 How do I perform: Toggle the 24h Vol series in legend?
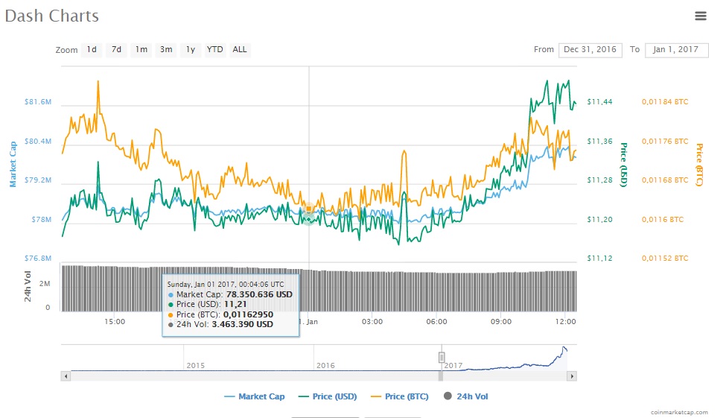tap(466, 396)
